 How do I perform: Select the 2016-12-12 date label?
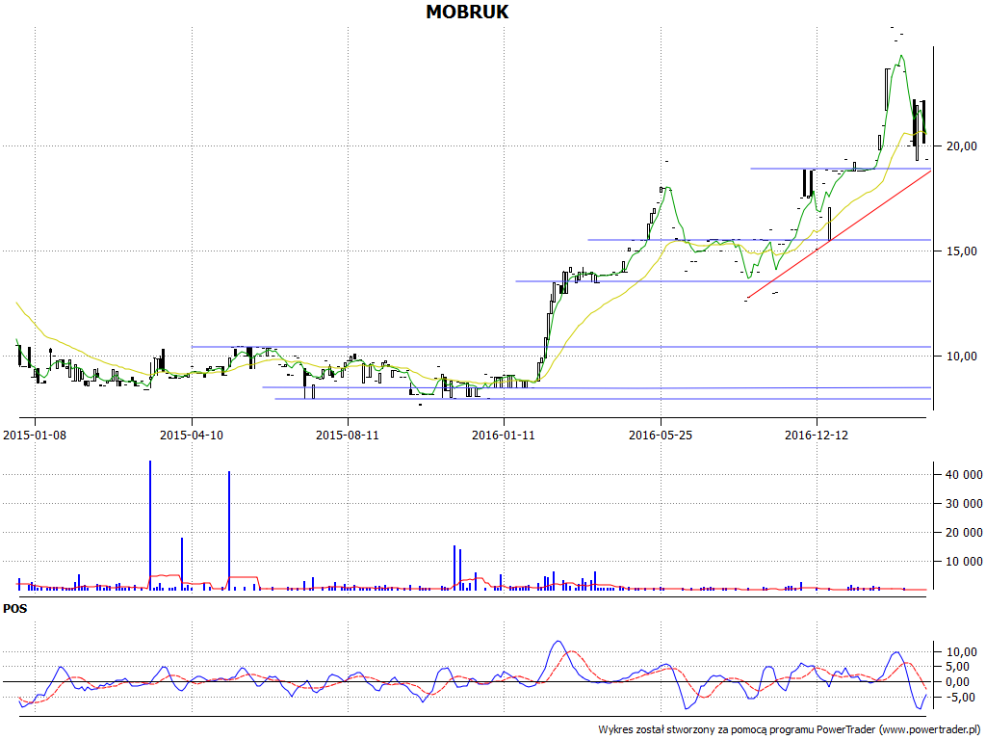click(817, 435)
